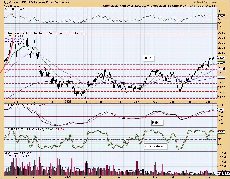Click the 67.08 value tag on the RSI axis
Image resolution: width=230 pixels, height=179 pixels.
point(222,16)
